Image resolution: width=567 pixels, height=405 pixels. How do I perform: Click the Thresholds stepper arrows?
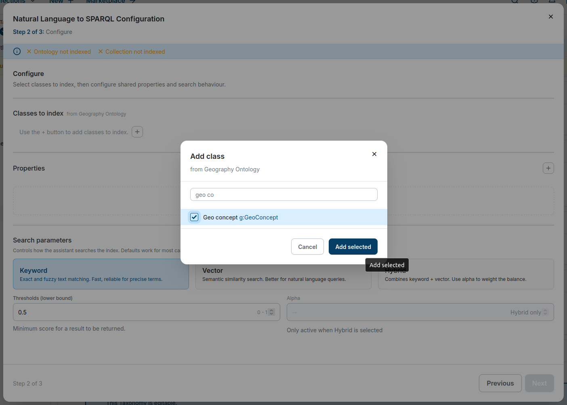[x=271, y=312]
